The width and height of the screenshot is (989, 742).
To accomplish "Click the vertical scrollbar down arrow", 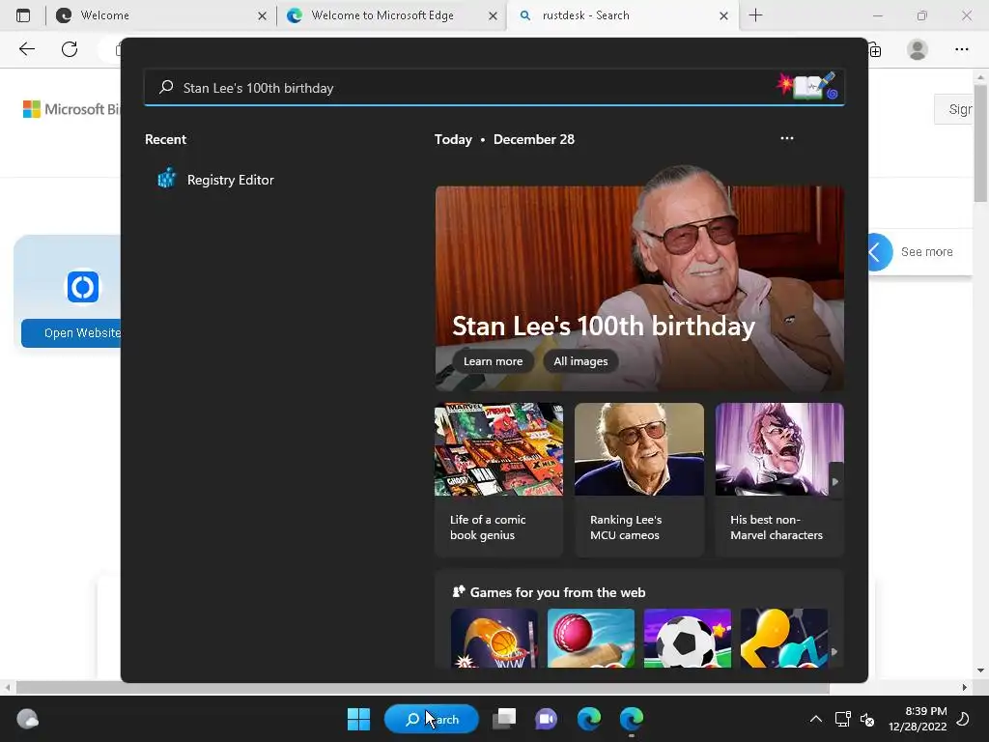I will coord(980,671).
